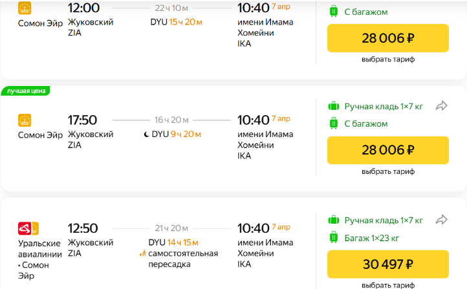This screenshot has width=467, height=289.
Task: Click suitcase icon beside С багажом on top card
Action: (x=334, y=11)
